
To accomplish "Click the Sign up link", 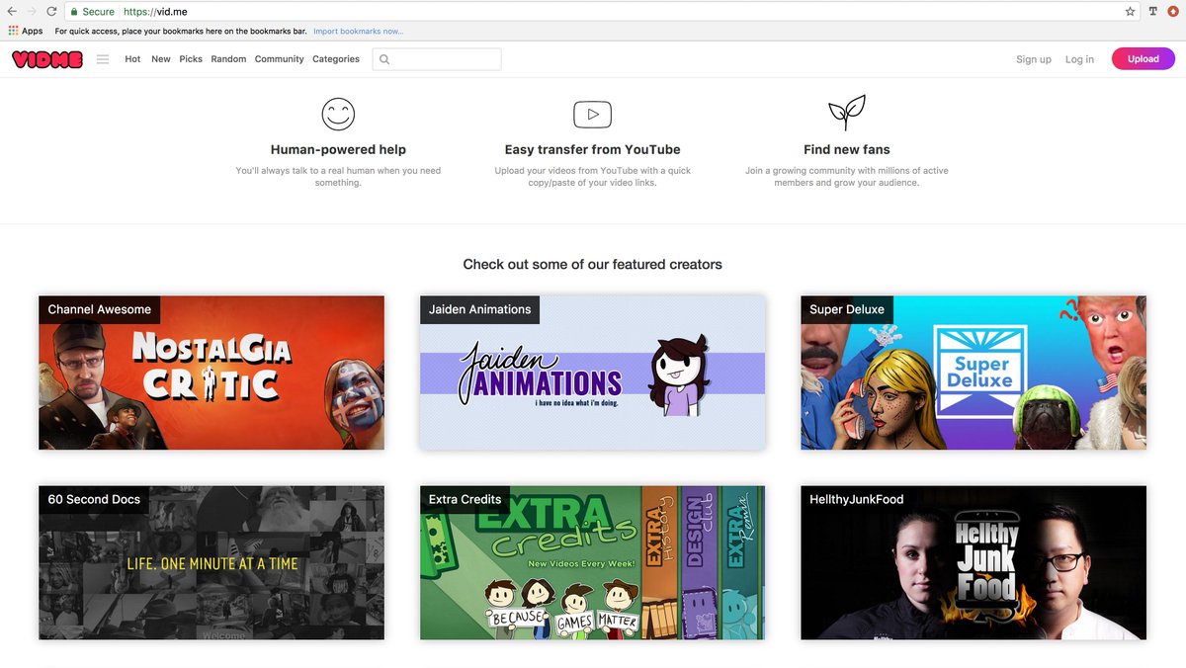I will pyautogui.click(x=1034, y=59).
